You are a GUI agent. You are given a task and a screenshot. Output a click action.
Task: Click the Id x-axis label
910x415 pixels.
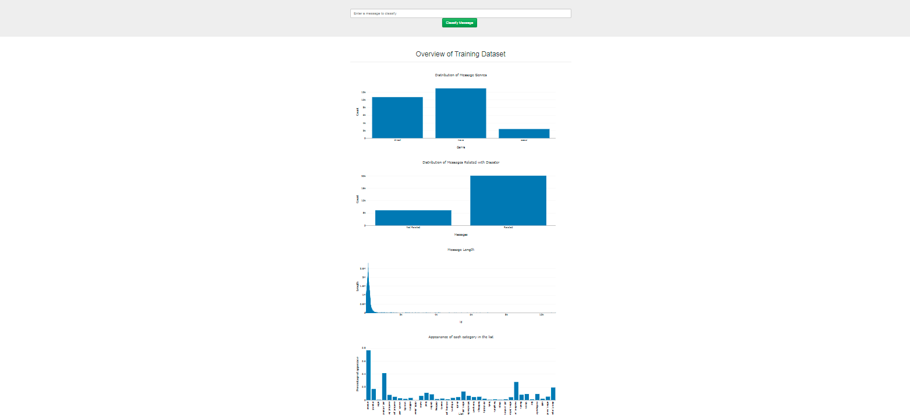tap(461, 322)
